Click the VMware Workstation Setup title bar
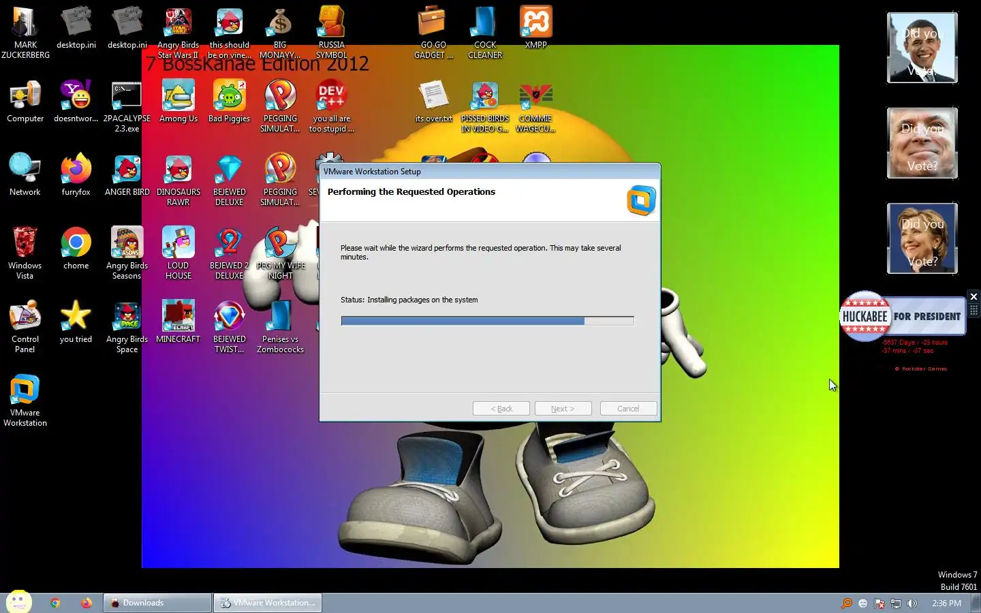This screenshot has width=981, height=613. click(490, 172)
